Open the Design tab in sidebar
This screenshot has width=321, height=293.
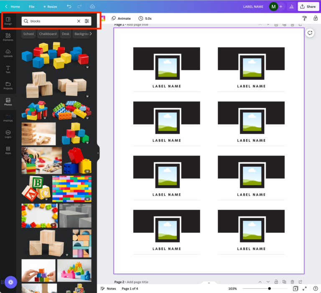pyautogui.click(x=8, y=21)
